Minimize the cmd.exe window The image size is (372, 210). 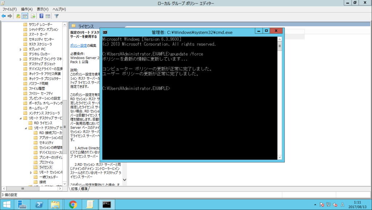tap(259, 31)
